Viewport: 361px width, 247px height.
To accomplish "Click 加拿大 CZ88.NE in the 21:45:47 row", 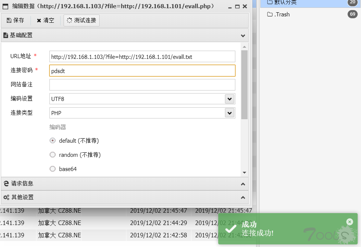I will (x=59, y=210).
